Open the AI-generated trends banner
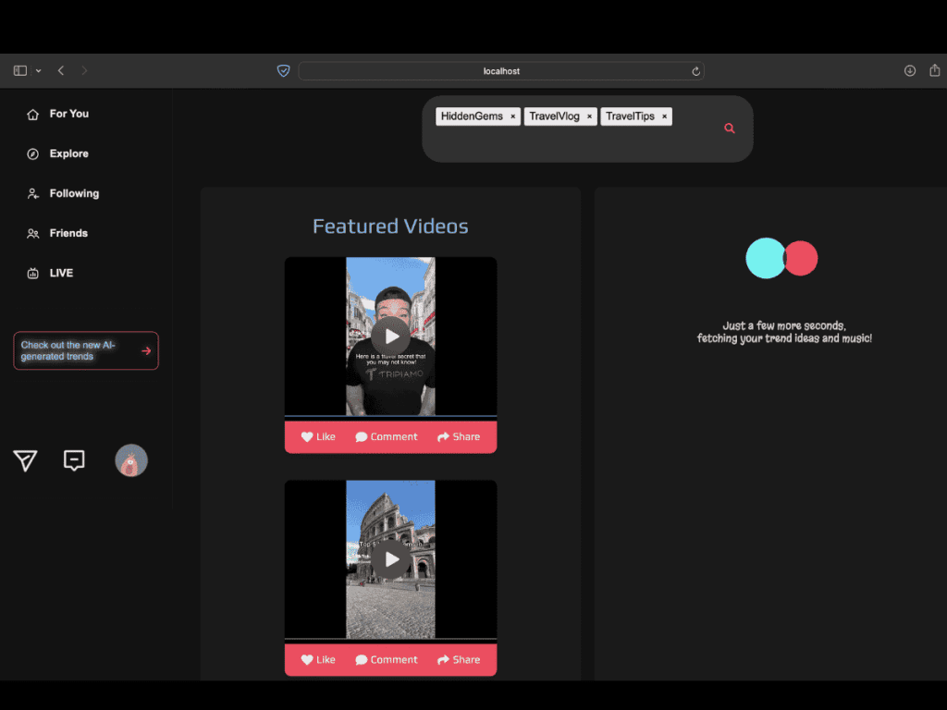 pyautogui.click(x=86, y=350)
